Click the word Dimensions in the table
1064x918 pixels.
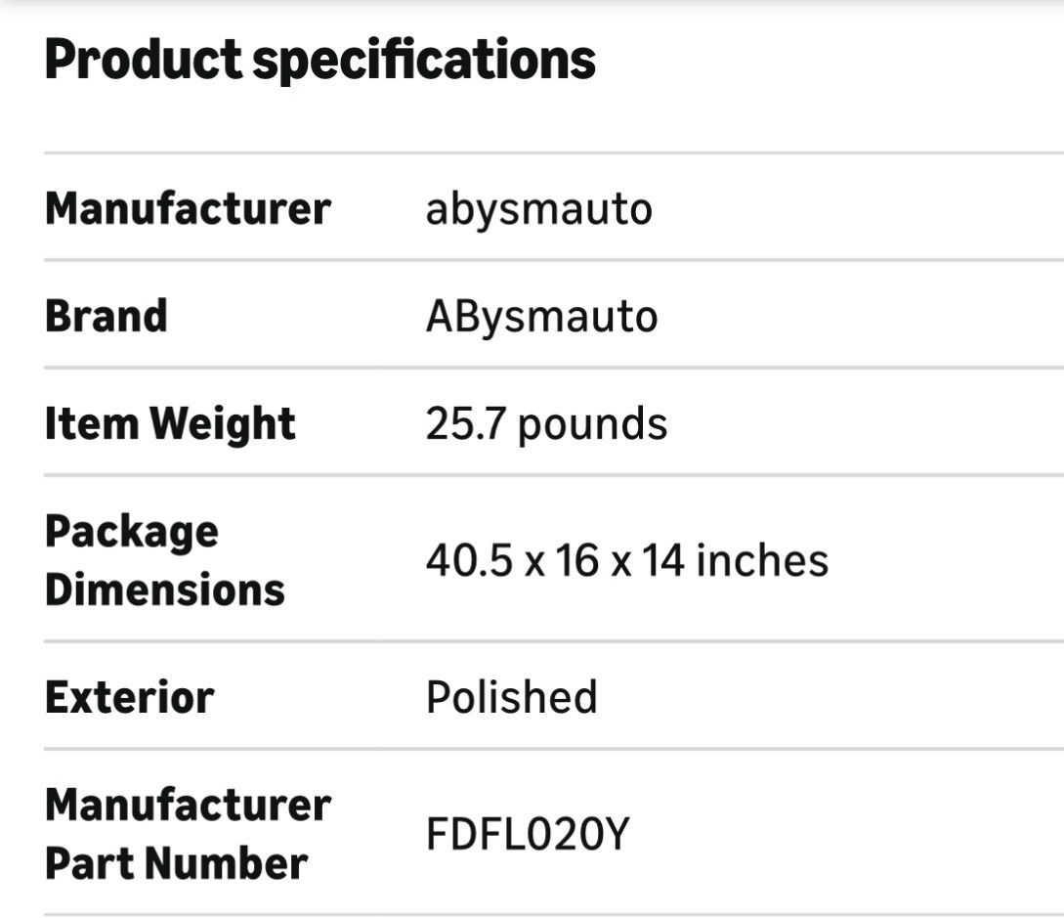click(x=165, y=590)
